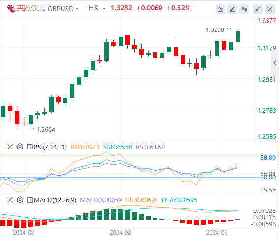Viewport: 279px width, 239px height.
Task: Open the 日K timeframe dropdown
Action: point(97,8)
